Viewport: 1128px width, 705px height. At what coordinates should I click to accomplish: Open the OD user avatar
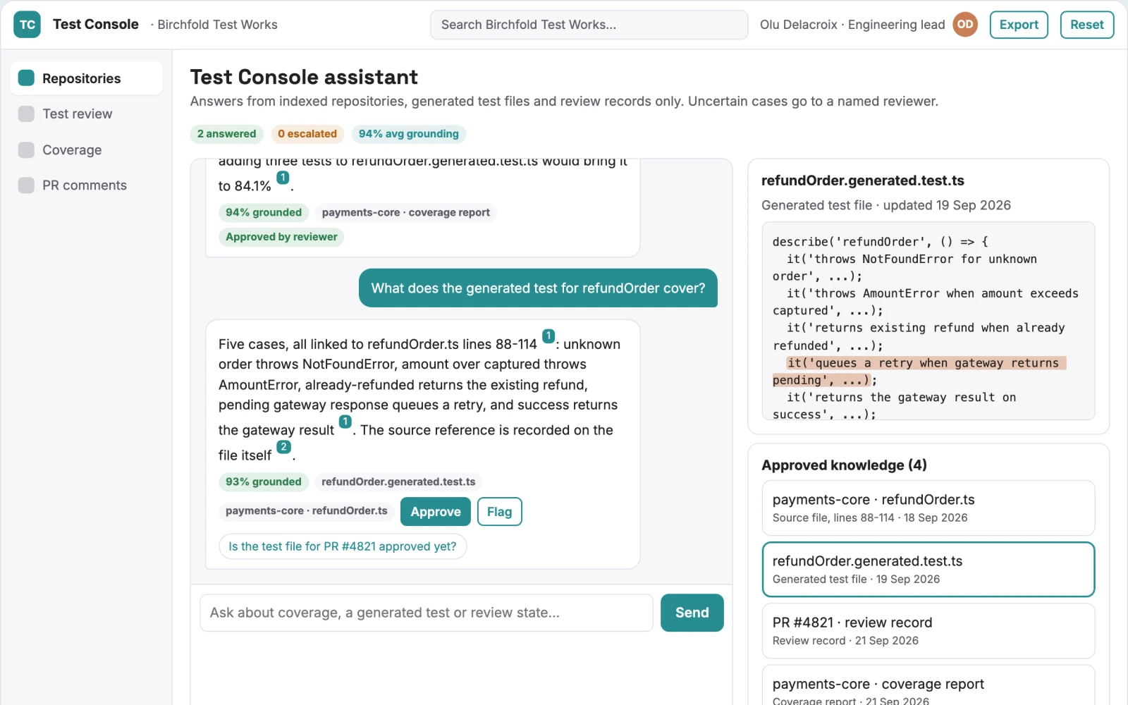point(965,25)
